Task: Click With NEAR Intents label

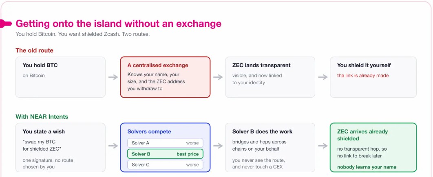Action: click(42, 117)
